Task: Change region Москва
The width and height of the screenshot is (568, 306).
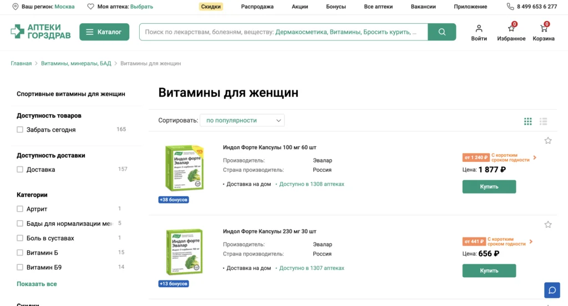Action: (x=64, y=7)
